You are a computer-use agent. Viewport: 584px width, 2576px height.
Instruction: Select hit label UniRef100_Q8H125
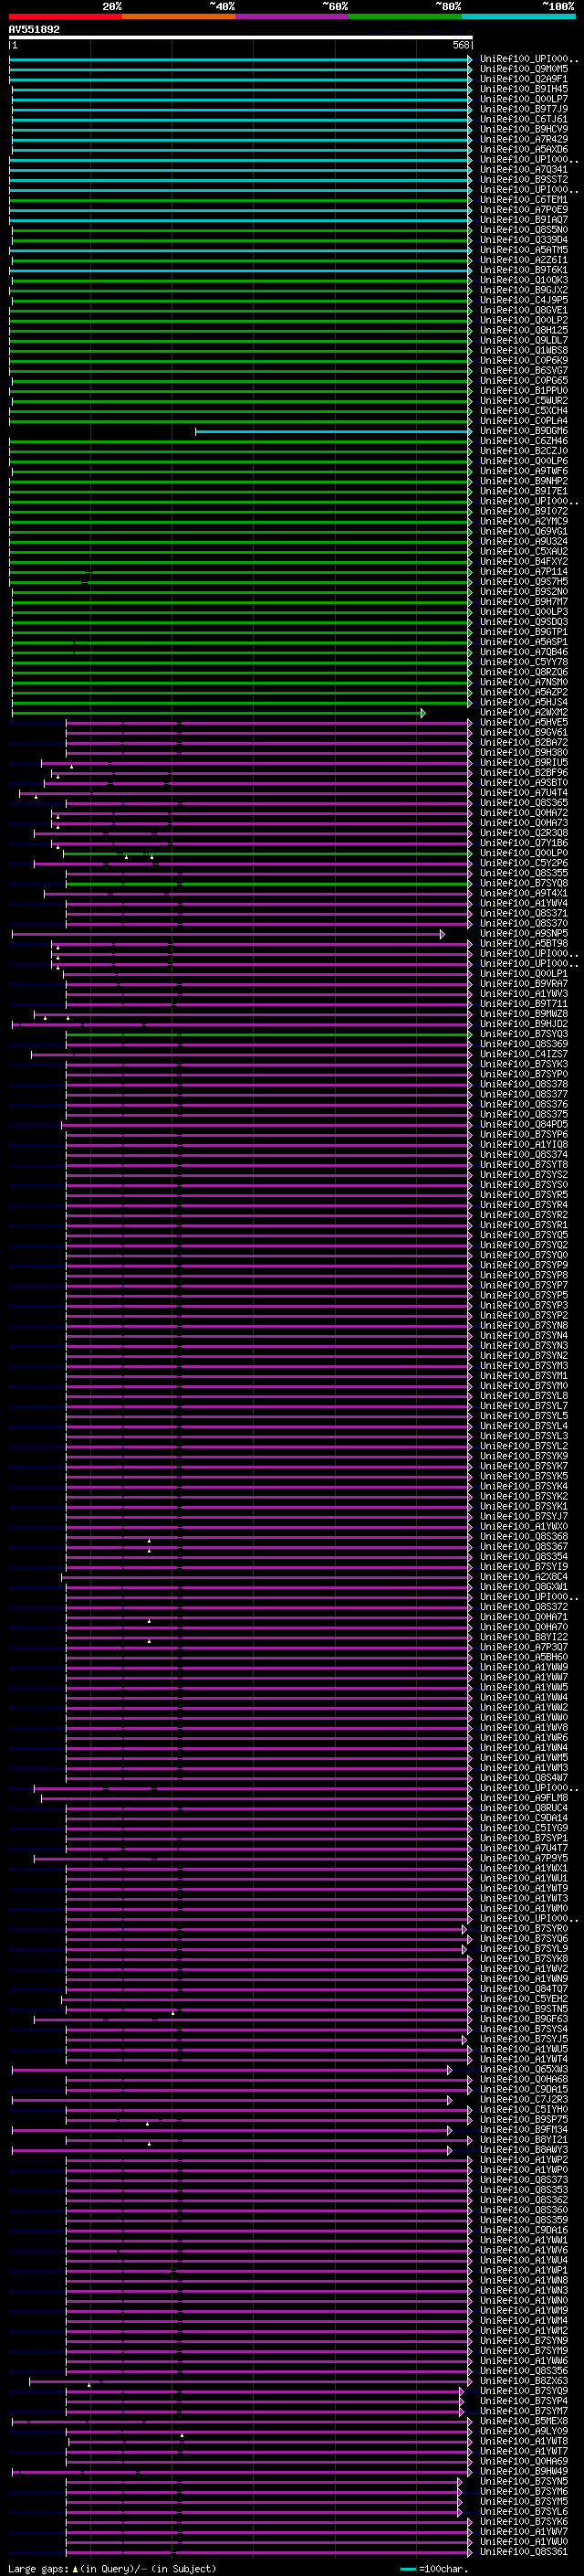[x=524, y=330]
